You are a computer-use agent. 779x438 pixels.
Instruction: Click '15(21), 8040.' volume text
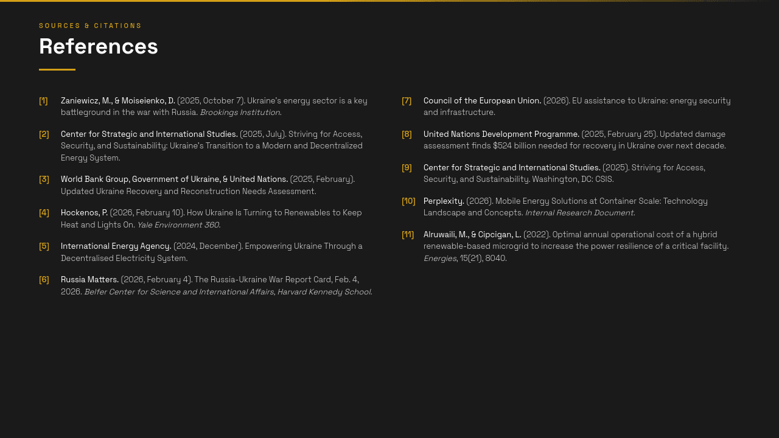tap(483, 259)
